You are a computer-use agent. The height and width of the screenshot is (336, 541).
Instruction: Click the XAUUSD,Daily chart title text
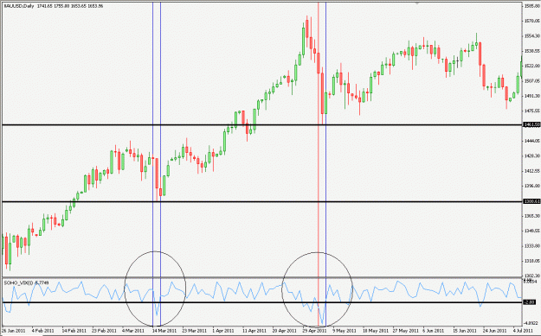click(18, 6)
